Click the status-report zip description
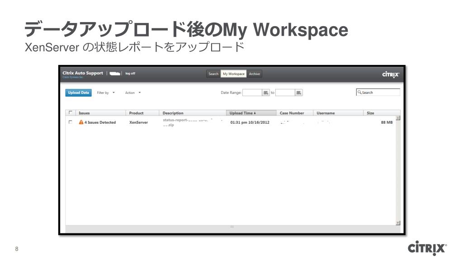Screen dimensions: 463x260 click(x=192, y=122)
